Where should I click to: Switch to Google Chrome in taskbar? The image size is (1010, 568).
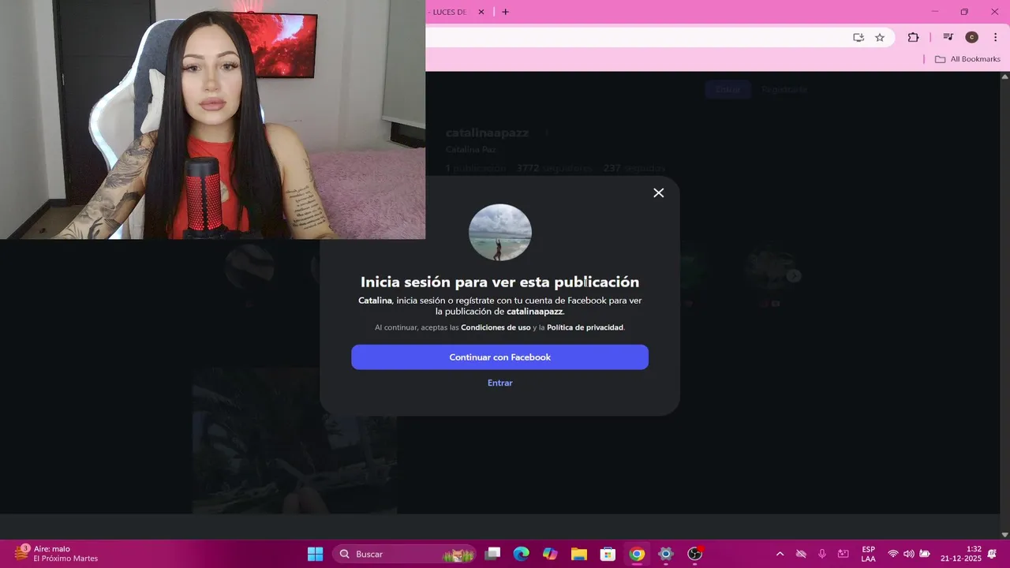click(x=637, y=554)
